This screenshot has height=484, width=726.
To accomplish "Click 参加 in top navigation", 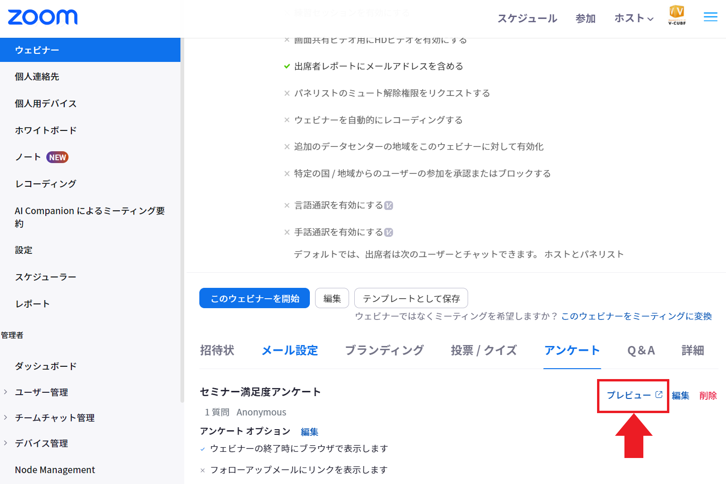I will pyautogui.click(x=586, y=18).
